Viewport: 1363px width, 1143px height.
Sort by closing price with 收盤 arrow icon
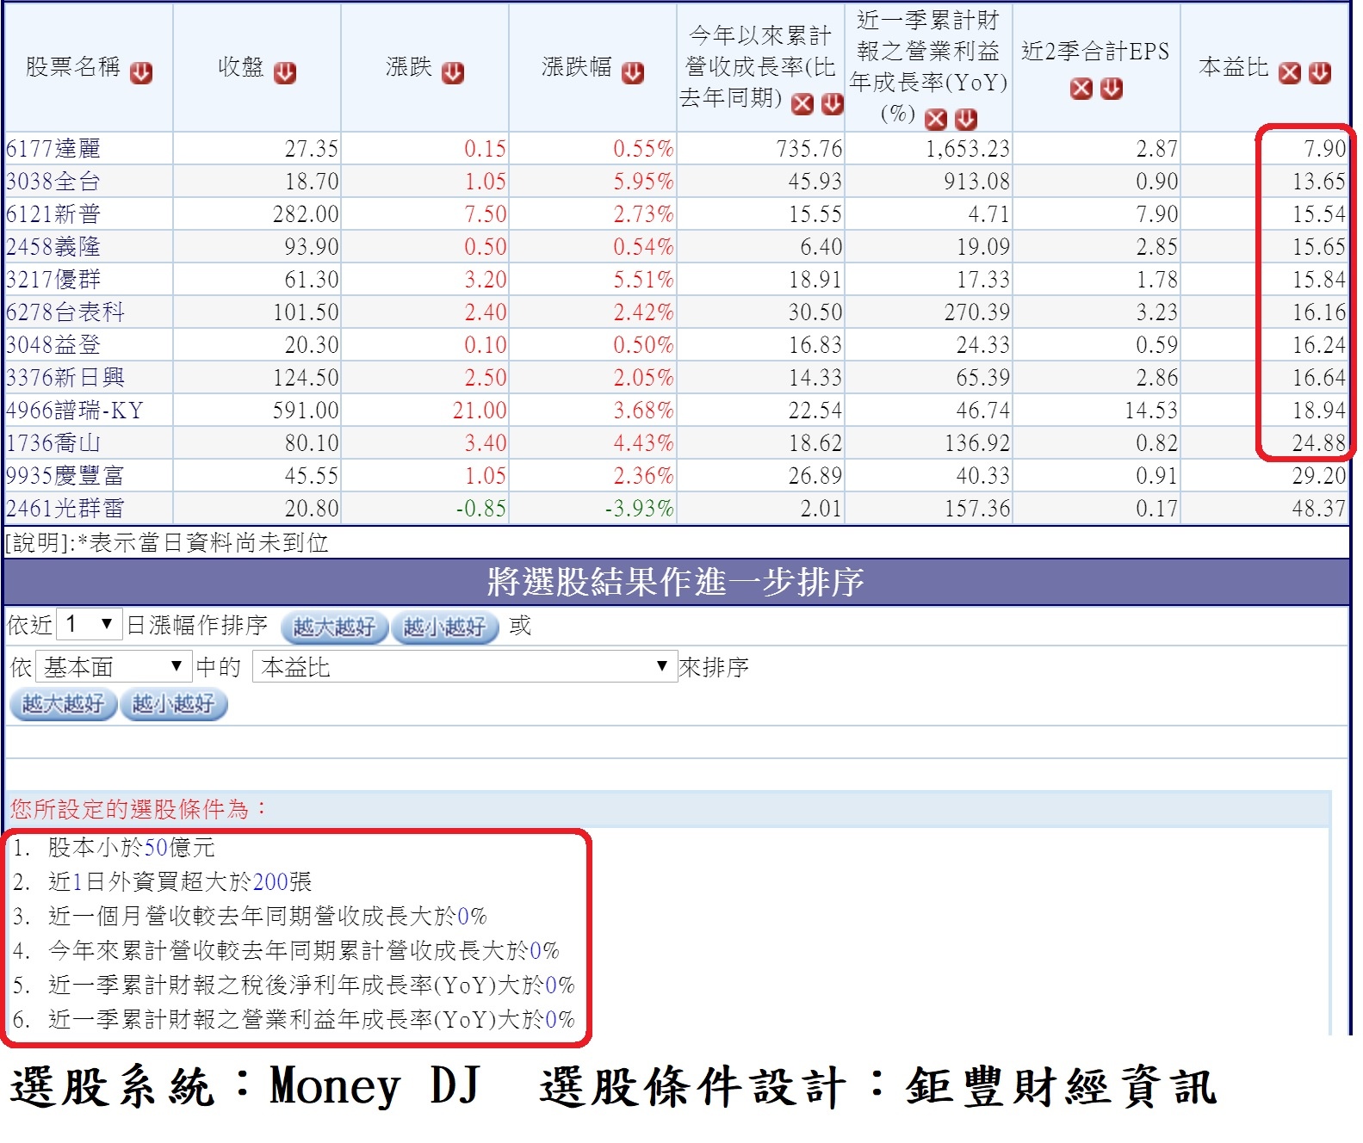285,73
